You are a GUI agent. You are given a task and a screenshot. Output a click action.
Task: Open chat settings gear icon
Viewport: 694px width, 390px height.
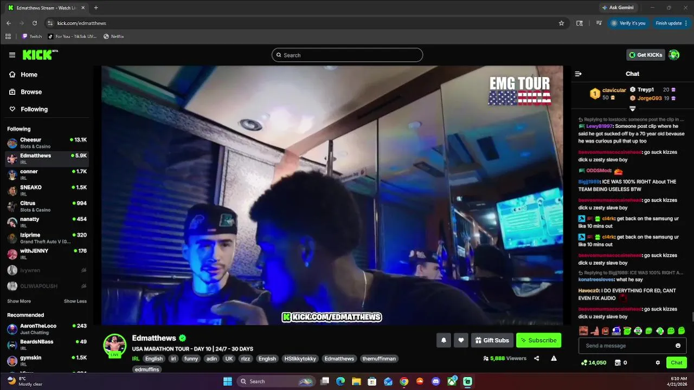[658, 362]
